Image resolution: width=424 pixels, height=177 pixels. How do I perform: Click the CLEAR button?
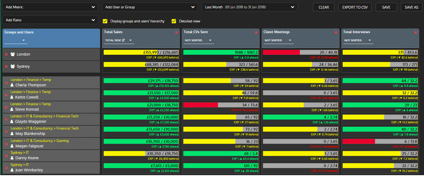324,8
